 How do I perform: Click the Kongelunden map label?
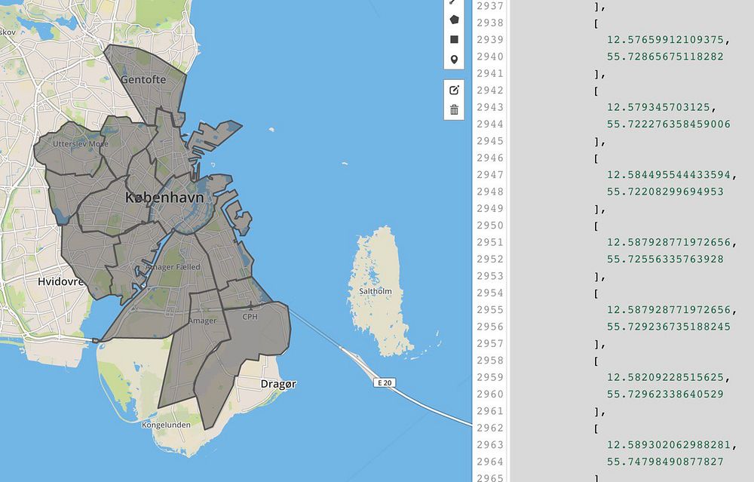pos(166,425)
